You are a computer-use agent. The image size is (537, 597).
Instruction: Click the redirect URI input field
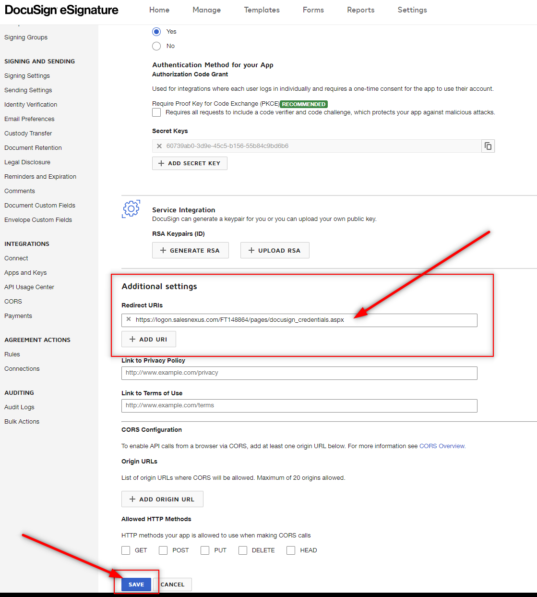(299, 320)
